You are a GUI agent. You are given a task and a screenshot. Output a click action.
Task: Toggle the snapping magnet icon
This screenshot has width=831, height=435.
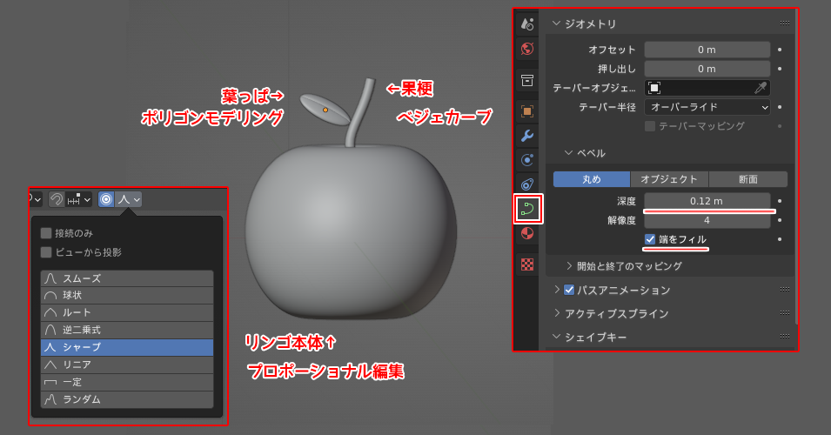[x=57, y=199]
